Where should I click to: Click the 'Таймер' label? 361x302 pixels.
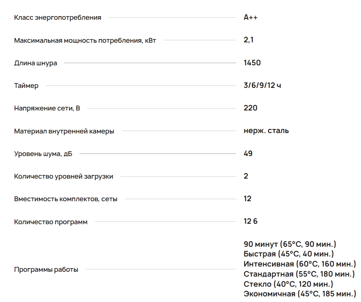(26, 86)
